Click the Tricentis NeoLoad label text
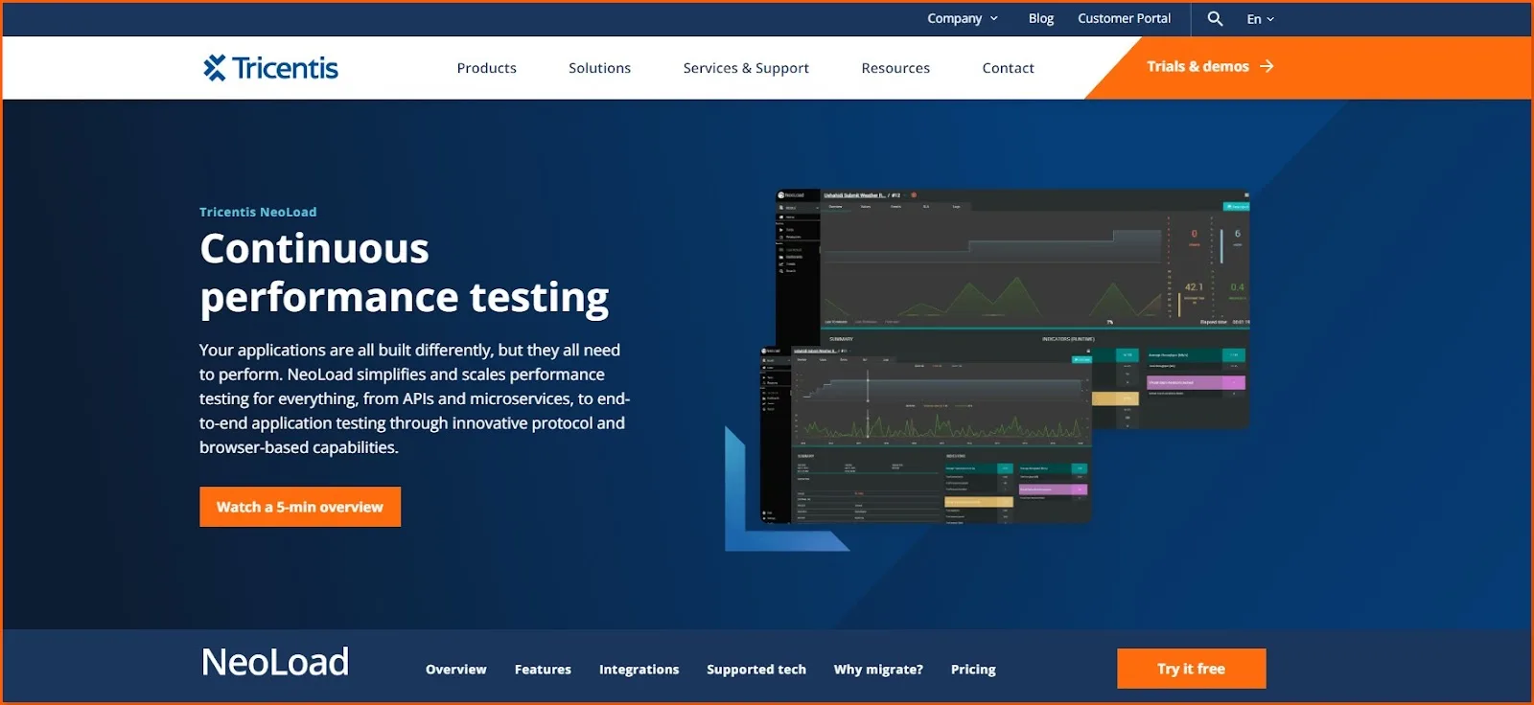This screenshot has height=705, width=1534. click(x=258, y=212)
